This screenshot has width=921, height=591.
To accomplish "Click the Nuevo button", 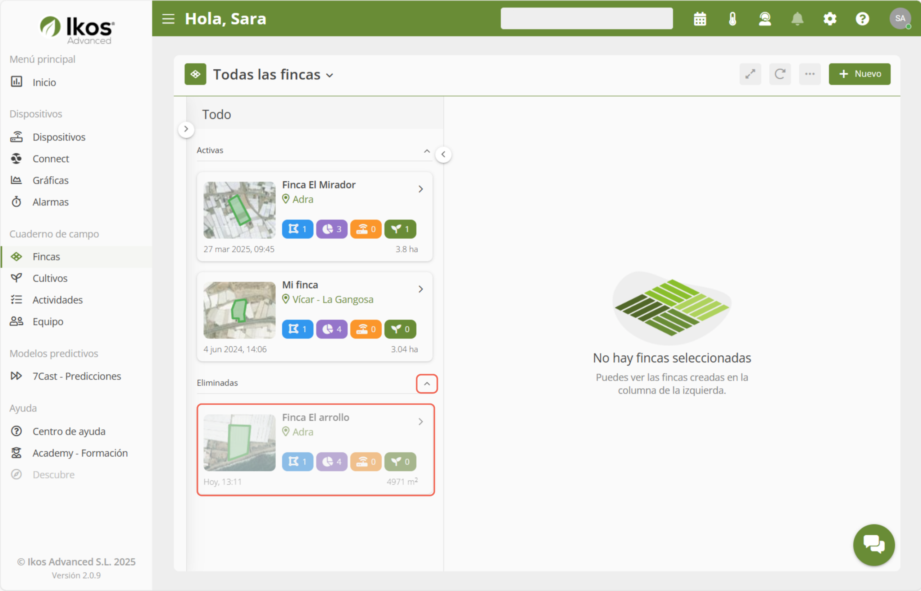I will pyautogui.click(x=859, y=74).
